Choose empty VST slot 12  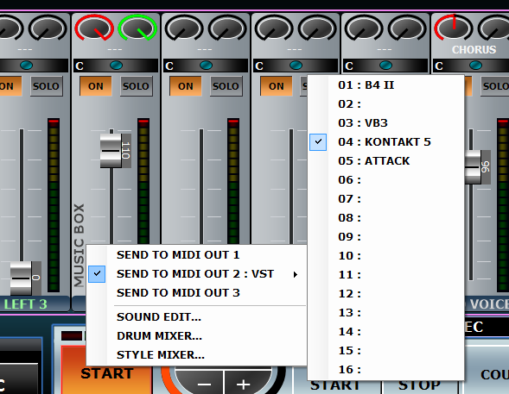coord(385,294)
